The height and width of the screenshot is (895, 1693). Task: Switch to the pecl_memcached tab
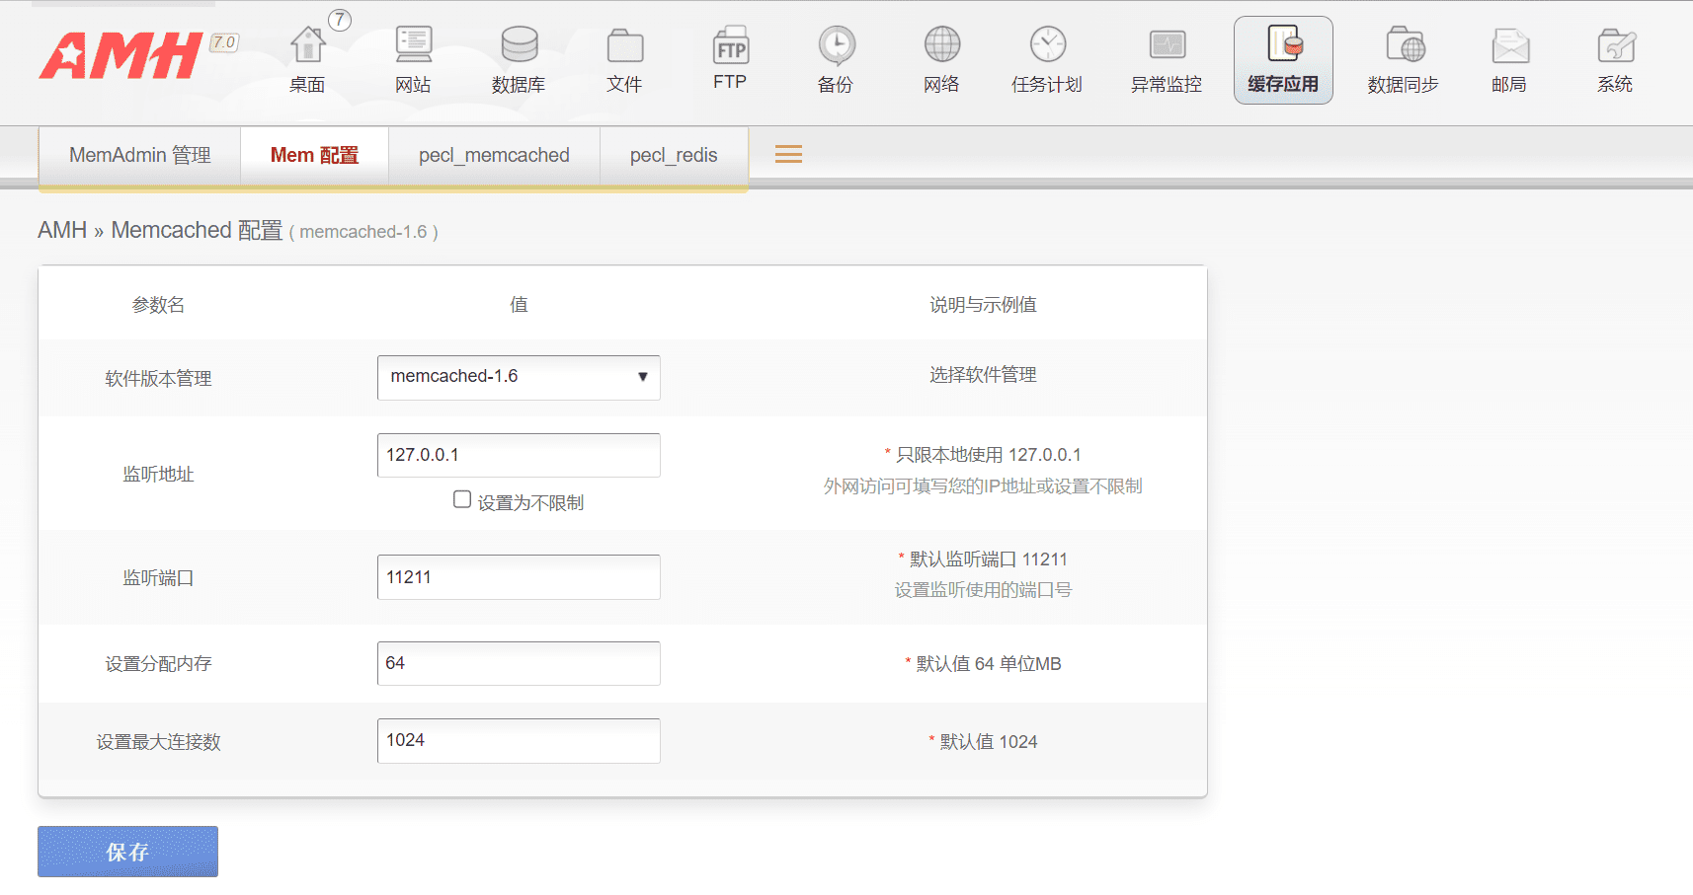point(494,154)
